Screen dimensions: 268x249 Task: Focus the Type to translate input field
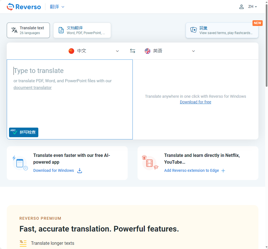click(x=70, y=99)
